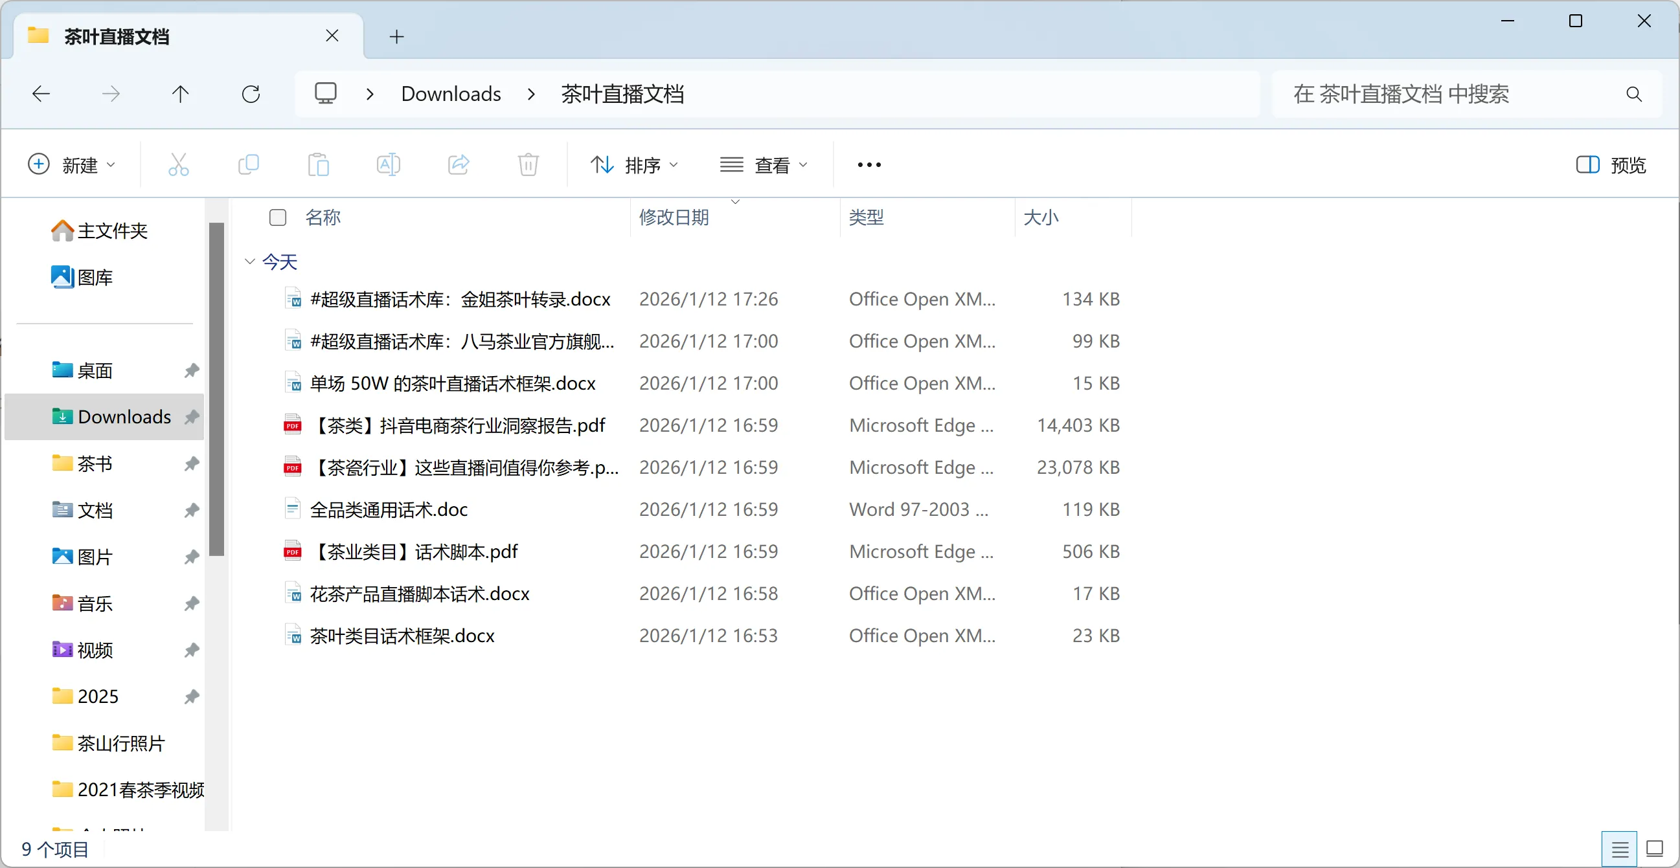Collapse the 今天 group

[250, 262]
